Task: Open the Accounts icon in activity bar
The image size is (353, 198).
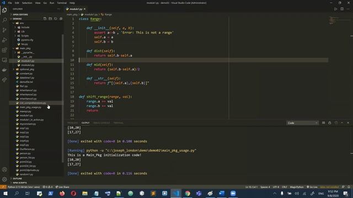Action: (x=4, y=169)
